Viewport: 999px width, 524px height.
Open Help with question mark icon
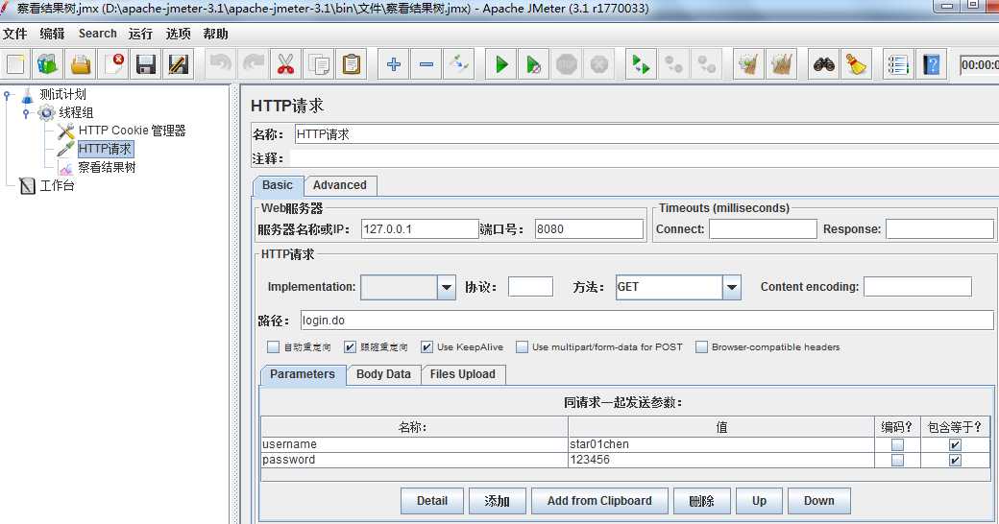point(931,64)
